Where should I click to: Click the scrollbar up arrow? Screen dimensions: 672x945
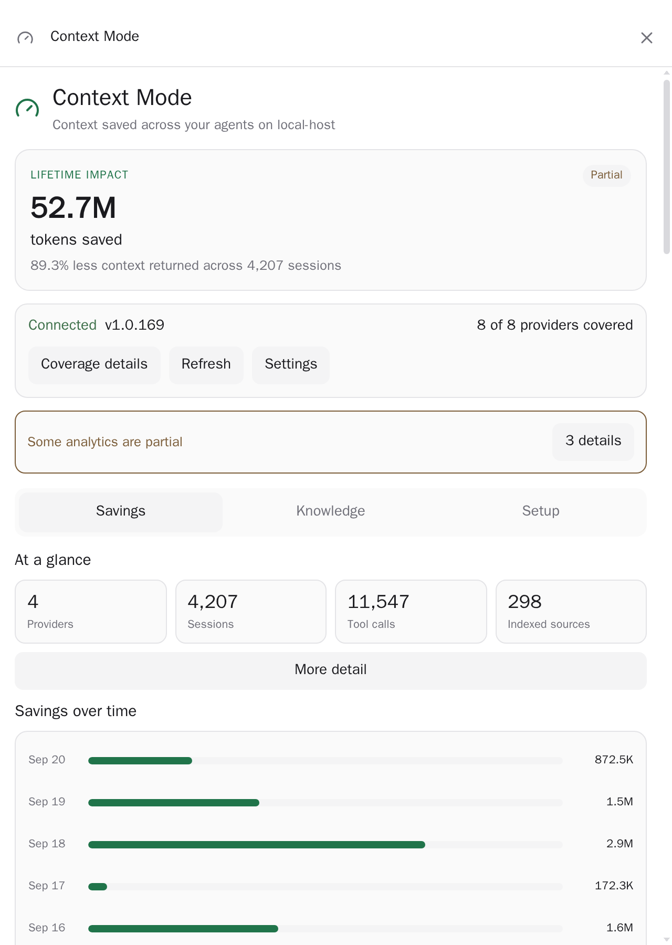point(667,72)
